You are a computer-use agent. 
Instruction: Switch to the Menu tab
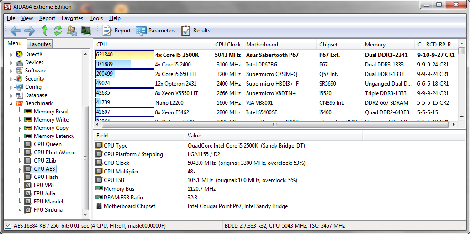[x=15, y=43]
